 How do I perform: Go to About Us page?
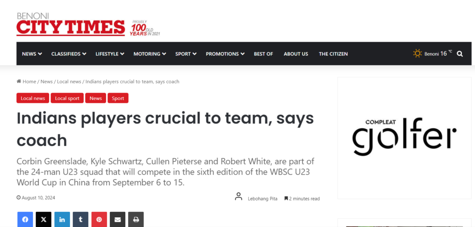click(296, 54)
